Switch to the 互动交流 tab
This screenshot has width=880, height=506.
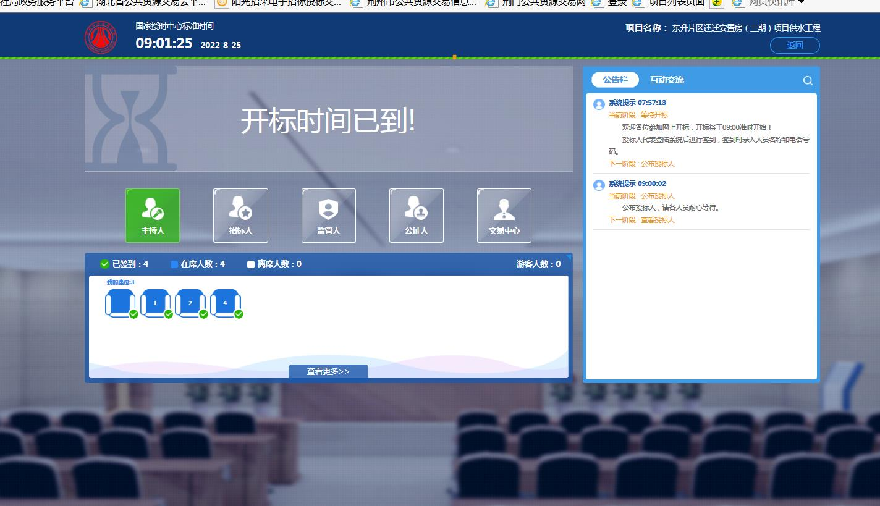tap(666, 80)
